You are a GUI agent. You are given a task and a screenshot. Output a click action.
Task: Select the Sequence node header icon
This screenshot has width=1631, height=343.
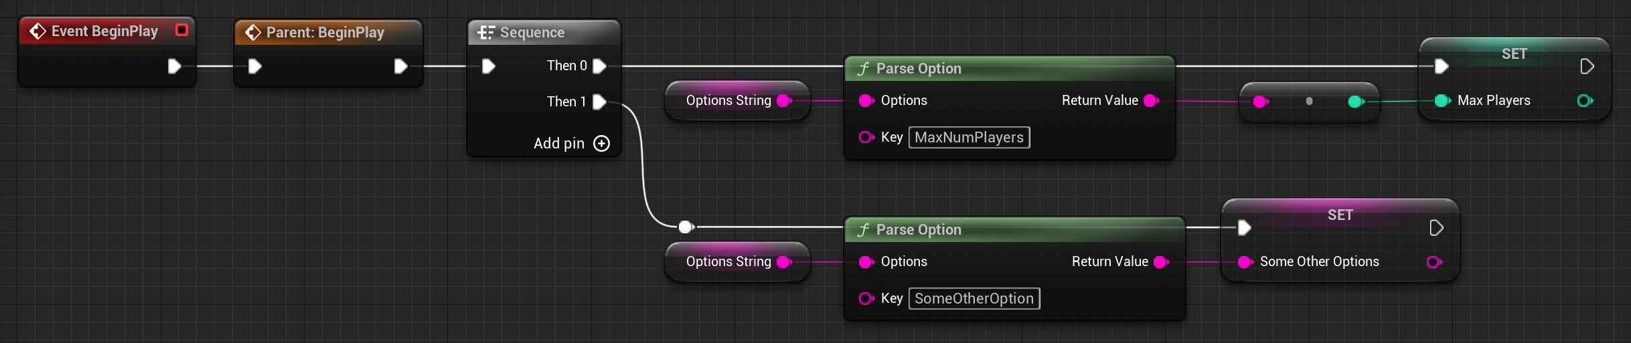tap(486, 33)
